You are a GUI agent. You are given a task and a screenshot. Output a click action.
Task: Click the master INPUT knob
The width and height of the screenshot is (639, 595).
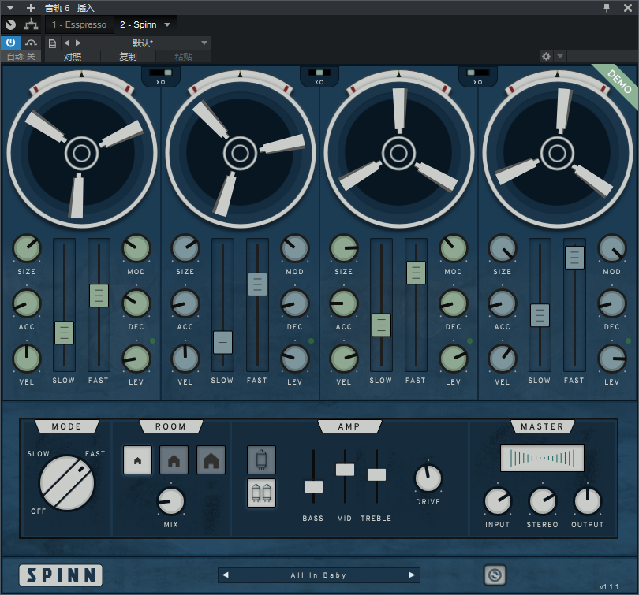497,501
